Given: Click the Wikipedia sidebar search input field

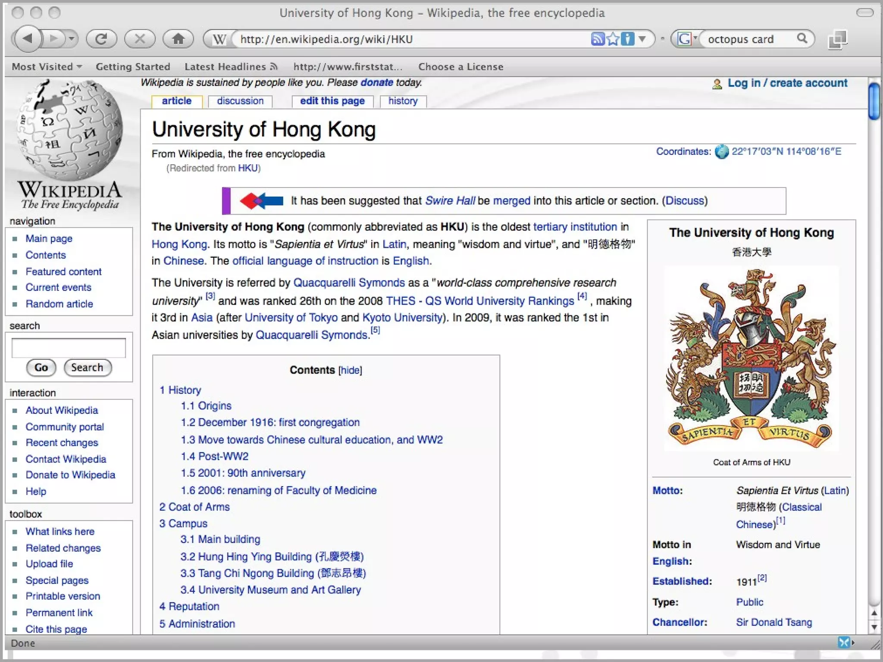Looking at the screenshot, I should point(69,348).
